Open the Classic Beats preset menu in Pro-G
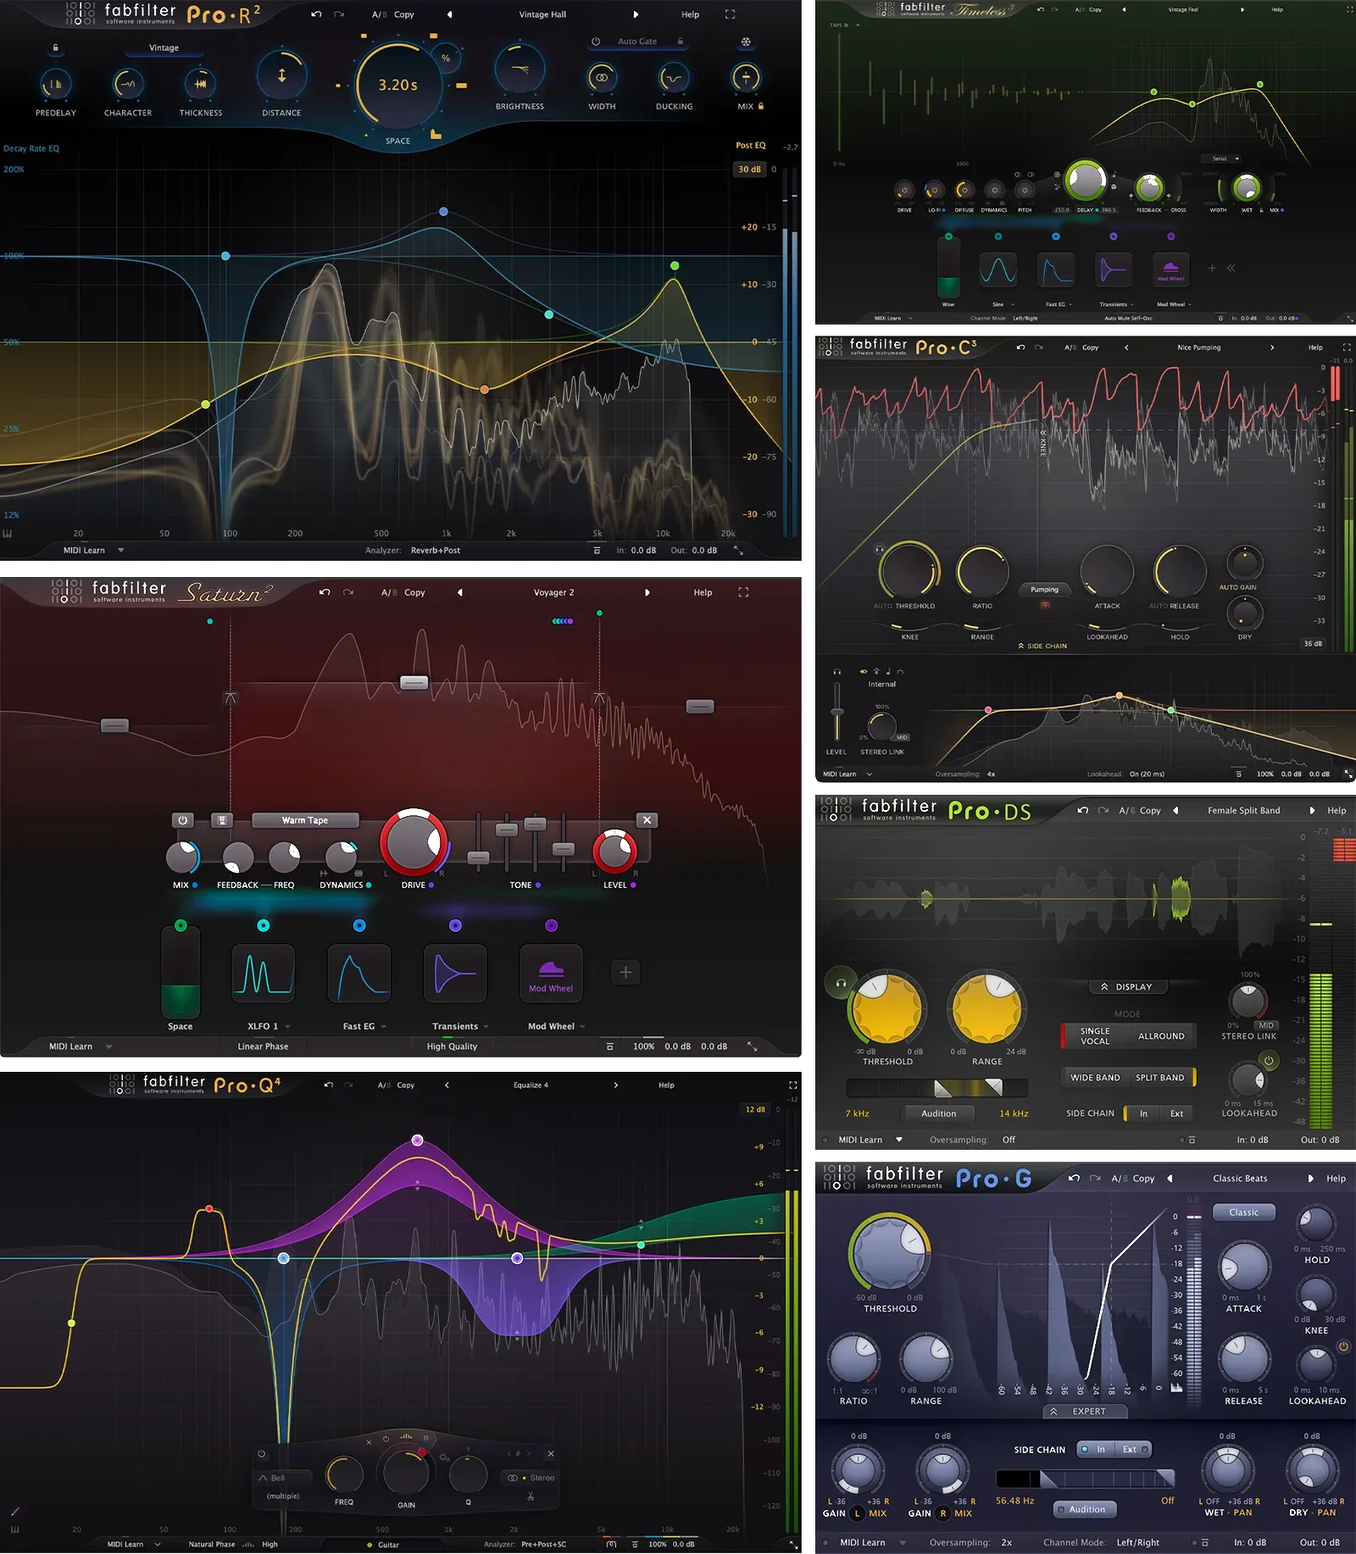Viewport: 1356px width, 1554px height. tap(1240, 1179)
